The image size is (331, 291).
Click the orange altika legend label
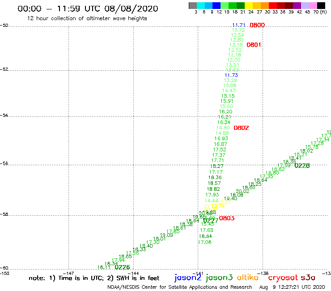pos(248,278)
